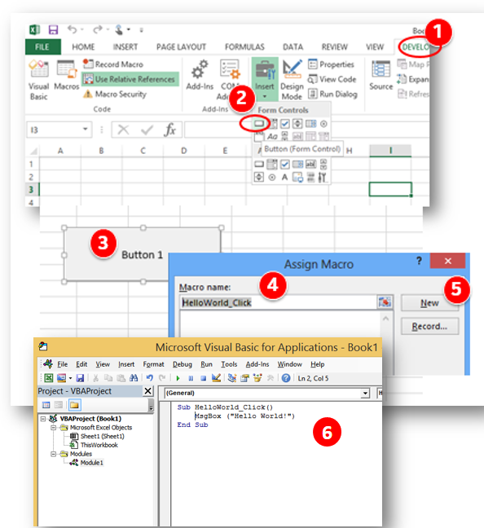Open the Visual Basic editor from the ribbon

tap(39, 80)
